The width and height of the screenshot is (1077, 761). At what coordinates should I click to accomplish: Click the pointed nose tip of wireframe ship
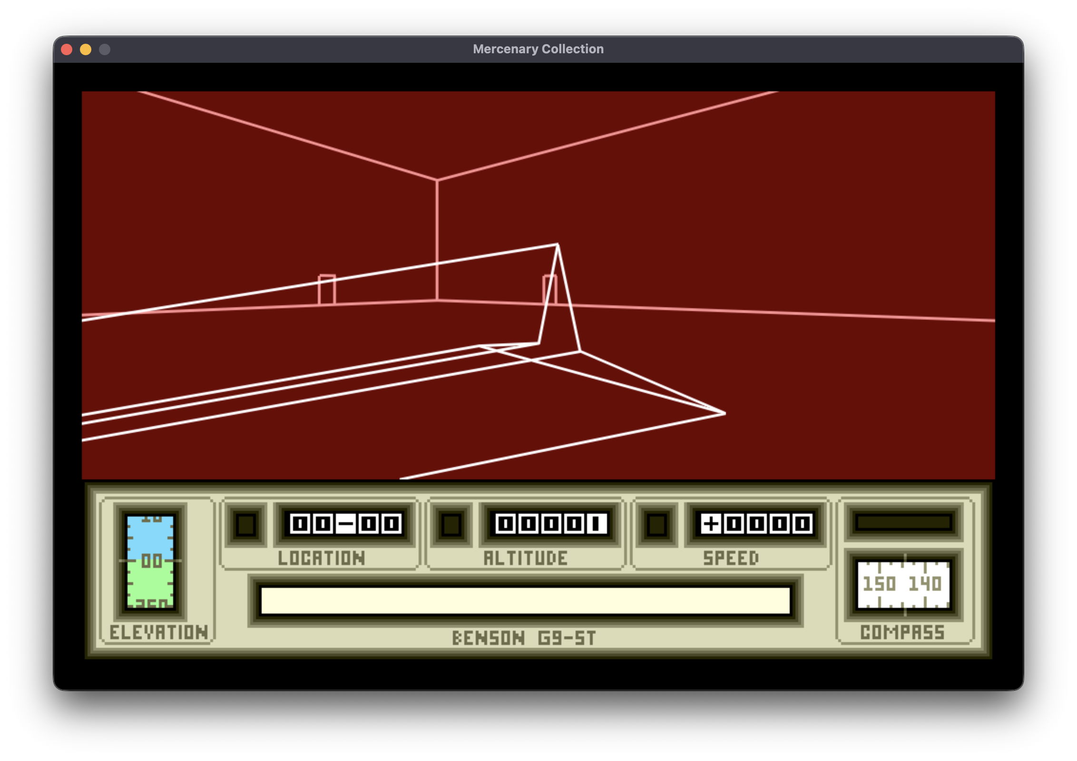(724, 413)
